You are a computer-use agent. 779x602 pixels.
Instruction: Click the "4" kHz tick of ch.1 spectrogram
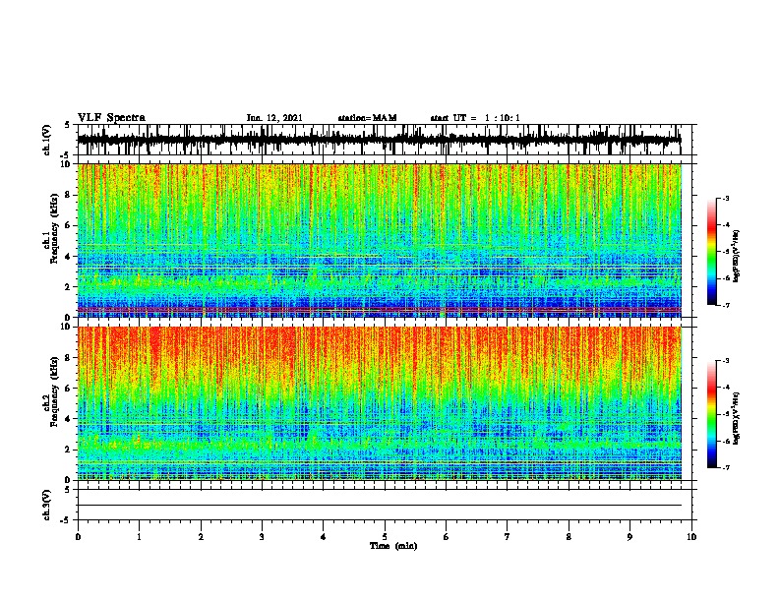[x=68, y=257]
